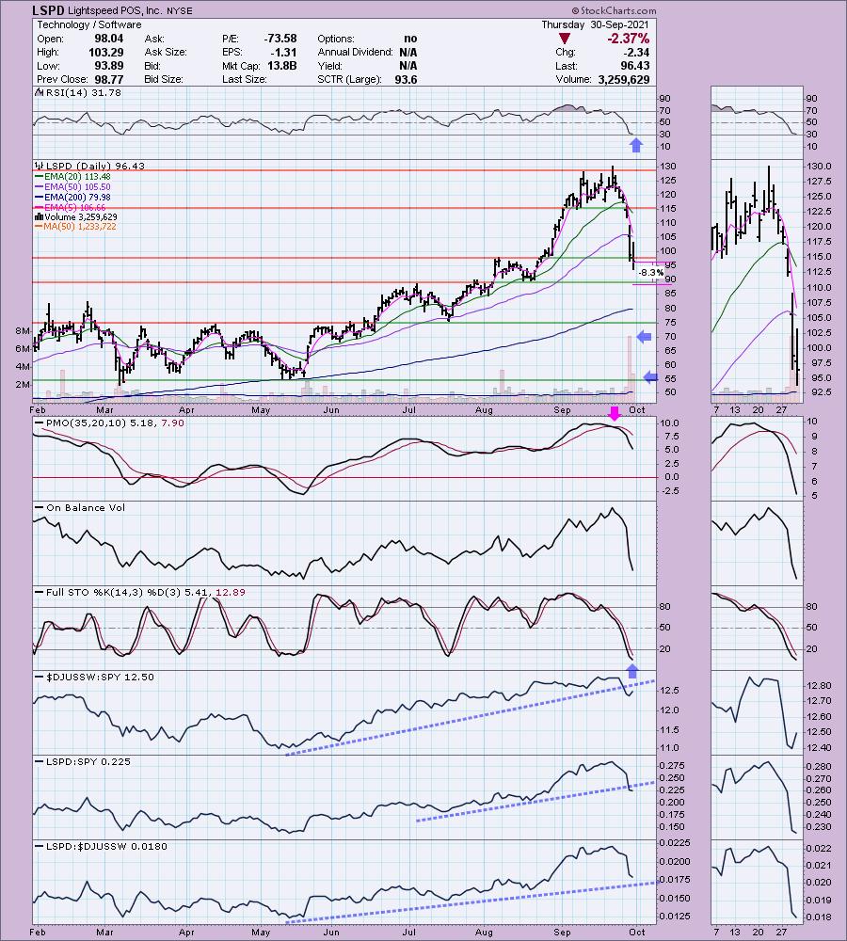Click the P/E value -73.58
Viewport: 847px width, 941px height.
click(x=280, y=39)
